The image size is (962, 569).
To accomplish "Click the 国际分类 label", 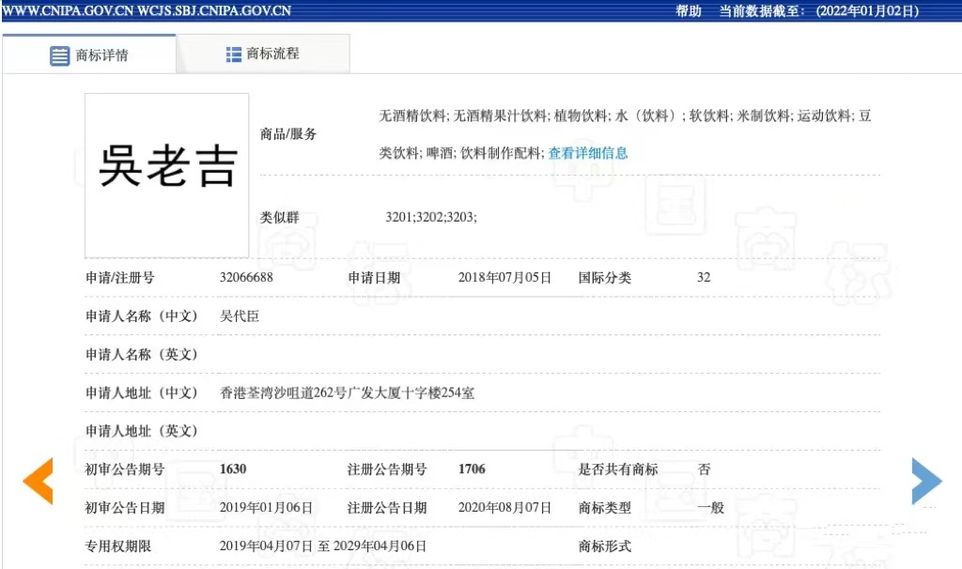I will click(604, 277).
